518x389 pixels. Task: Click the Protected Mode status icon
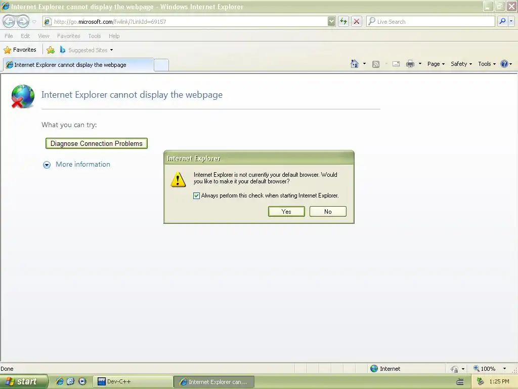click(455, 369)
